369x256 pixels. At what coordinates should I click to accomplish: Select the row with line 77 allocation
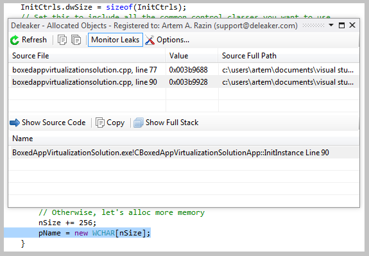184,70
